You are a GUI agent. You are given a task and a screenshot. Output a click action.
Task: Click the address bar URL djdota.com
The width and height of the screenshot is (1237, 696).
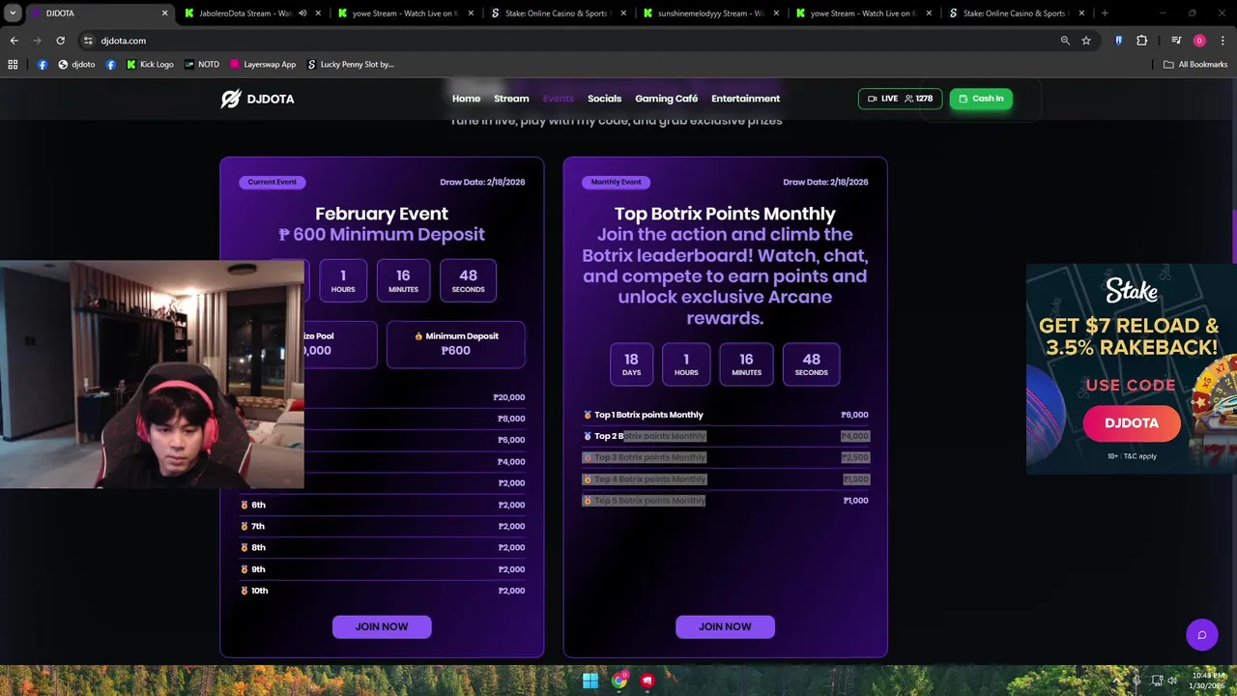(123, 41)
